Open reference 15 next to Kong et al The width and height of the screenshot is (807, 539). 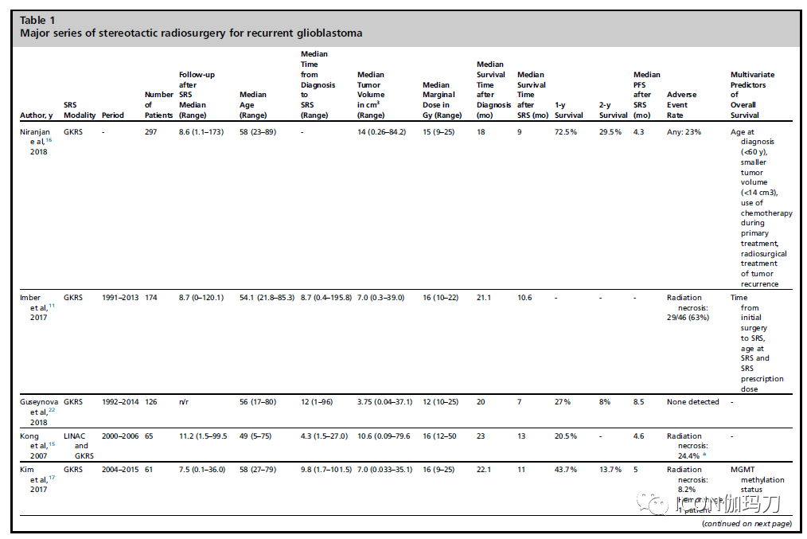point(53,444)
